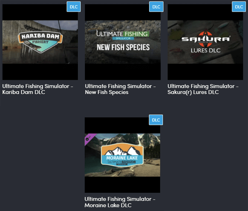The height and width of the screenshot is (211, 248).
Task: Select the Sakura lures thumbnail image
Action: [205, 42]
